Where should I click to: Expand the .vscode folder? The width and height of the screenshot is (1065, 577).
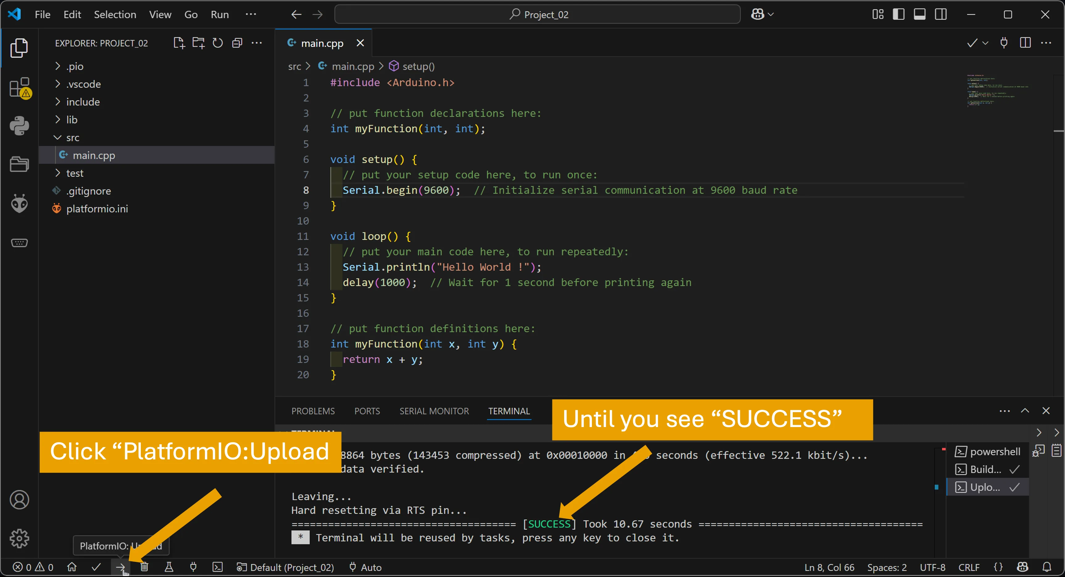(x=157, y=84)
